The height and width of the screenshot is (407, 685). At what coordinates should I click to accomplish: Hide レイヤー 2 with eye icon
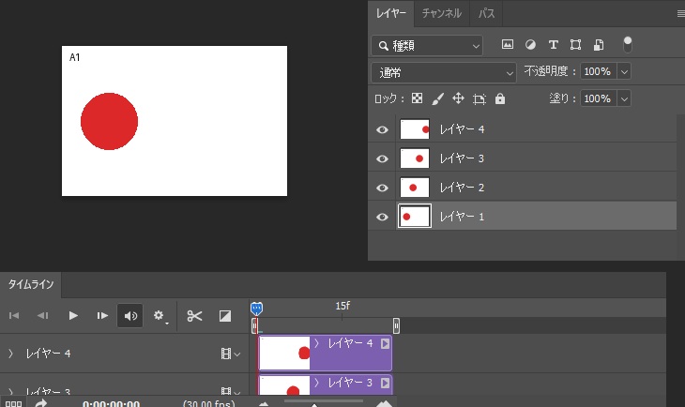(x=382, y=188)
